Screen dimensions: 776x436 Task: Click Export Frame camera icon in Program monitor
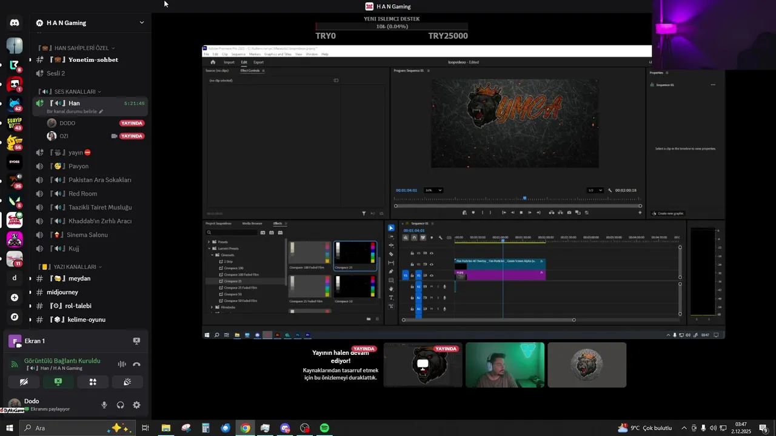coord(569,213)
